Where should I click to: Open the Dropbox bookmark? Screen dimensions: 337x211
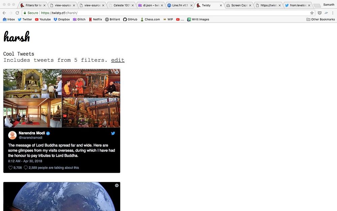click(x=62, y=19)
